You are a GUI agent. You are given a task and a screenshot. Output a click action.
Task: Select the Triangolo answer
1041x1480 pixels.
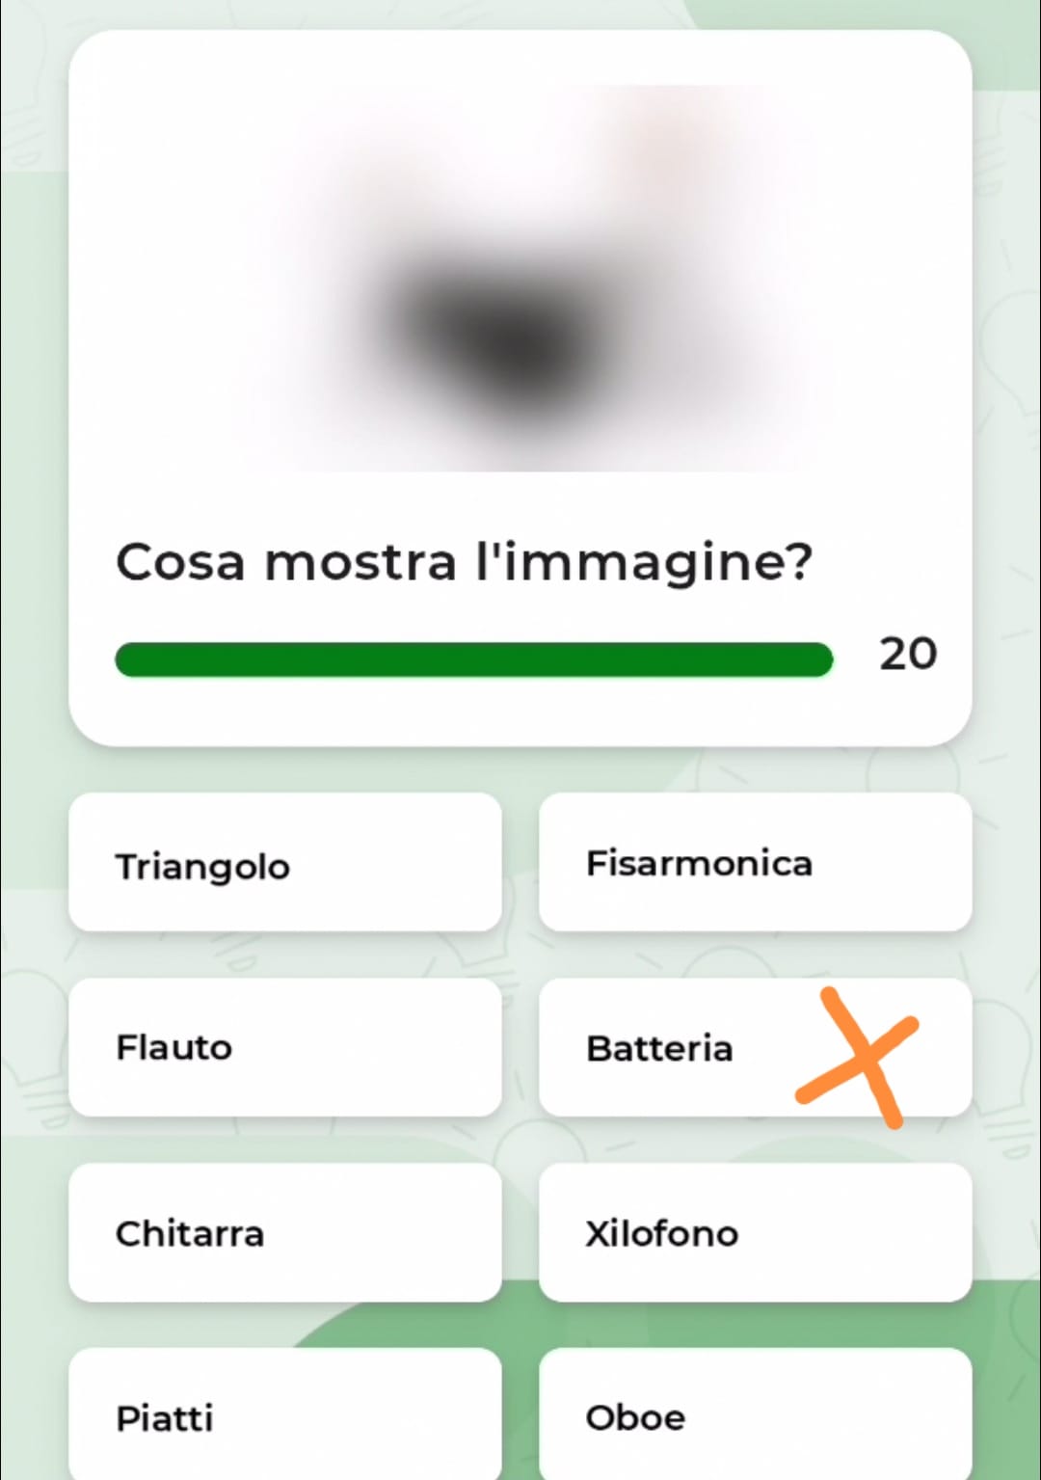click(x=284, y=863)
